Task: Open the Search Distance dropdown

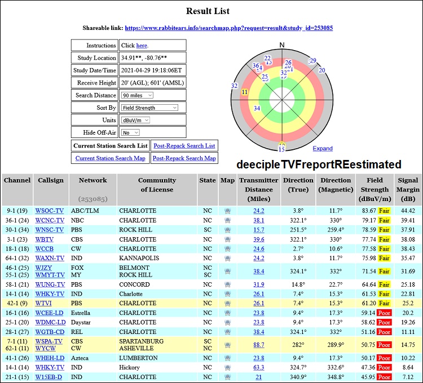Action: click(x=137, y=95)
